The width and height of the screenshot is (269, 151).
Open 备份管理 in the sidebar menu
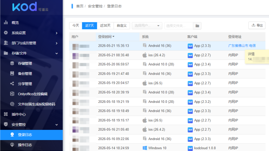[31, 73]
